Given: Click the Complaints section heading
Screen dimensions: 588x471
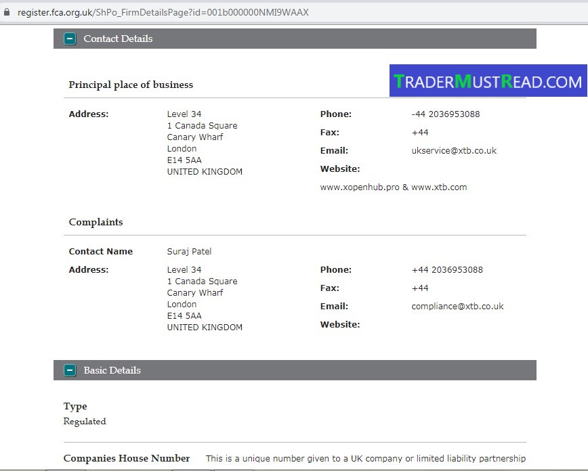Looking at the screenshot, I should (x=96, y=222).
